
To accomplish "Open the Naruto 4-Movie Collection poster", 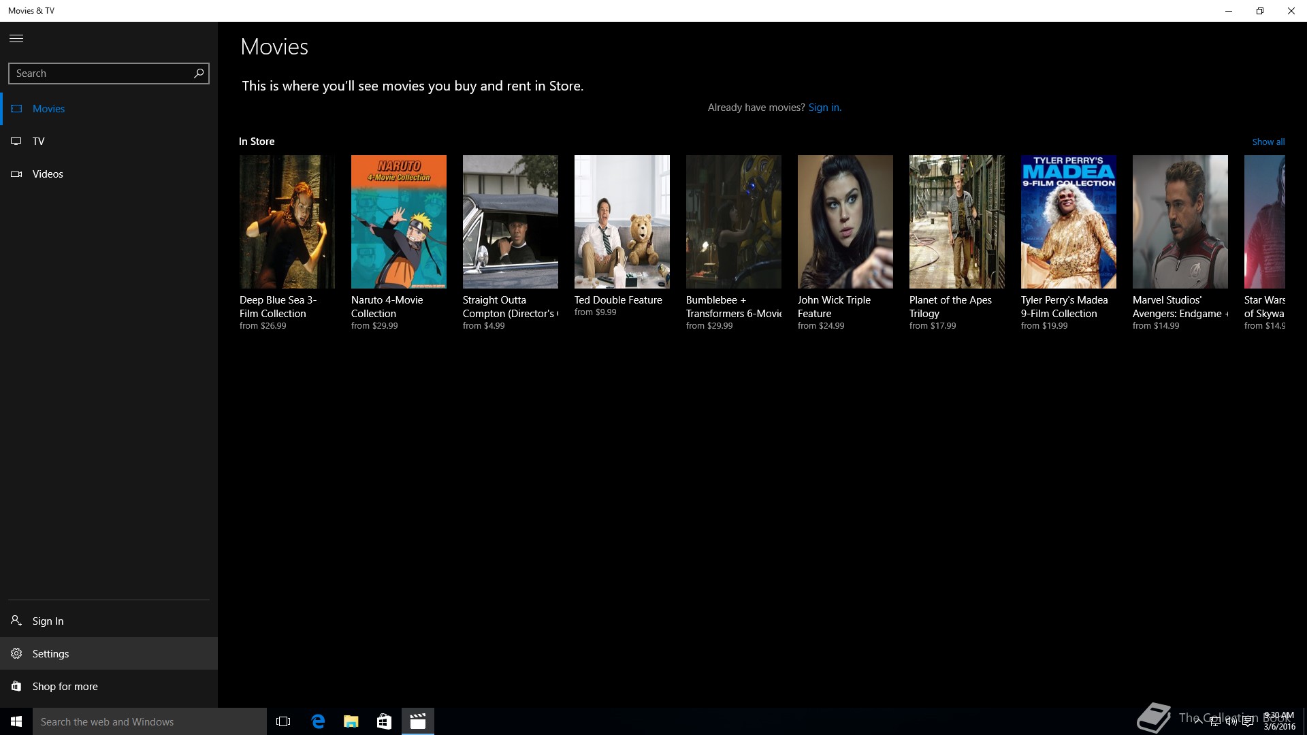I will point(399,222).
